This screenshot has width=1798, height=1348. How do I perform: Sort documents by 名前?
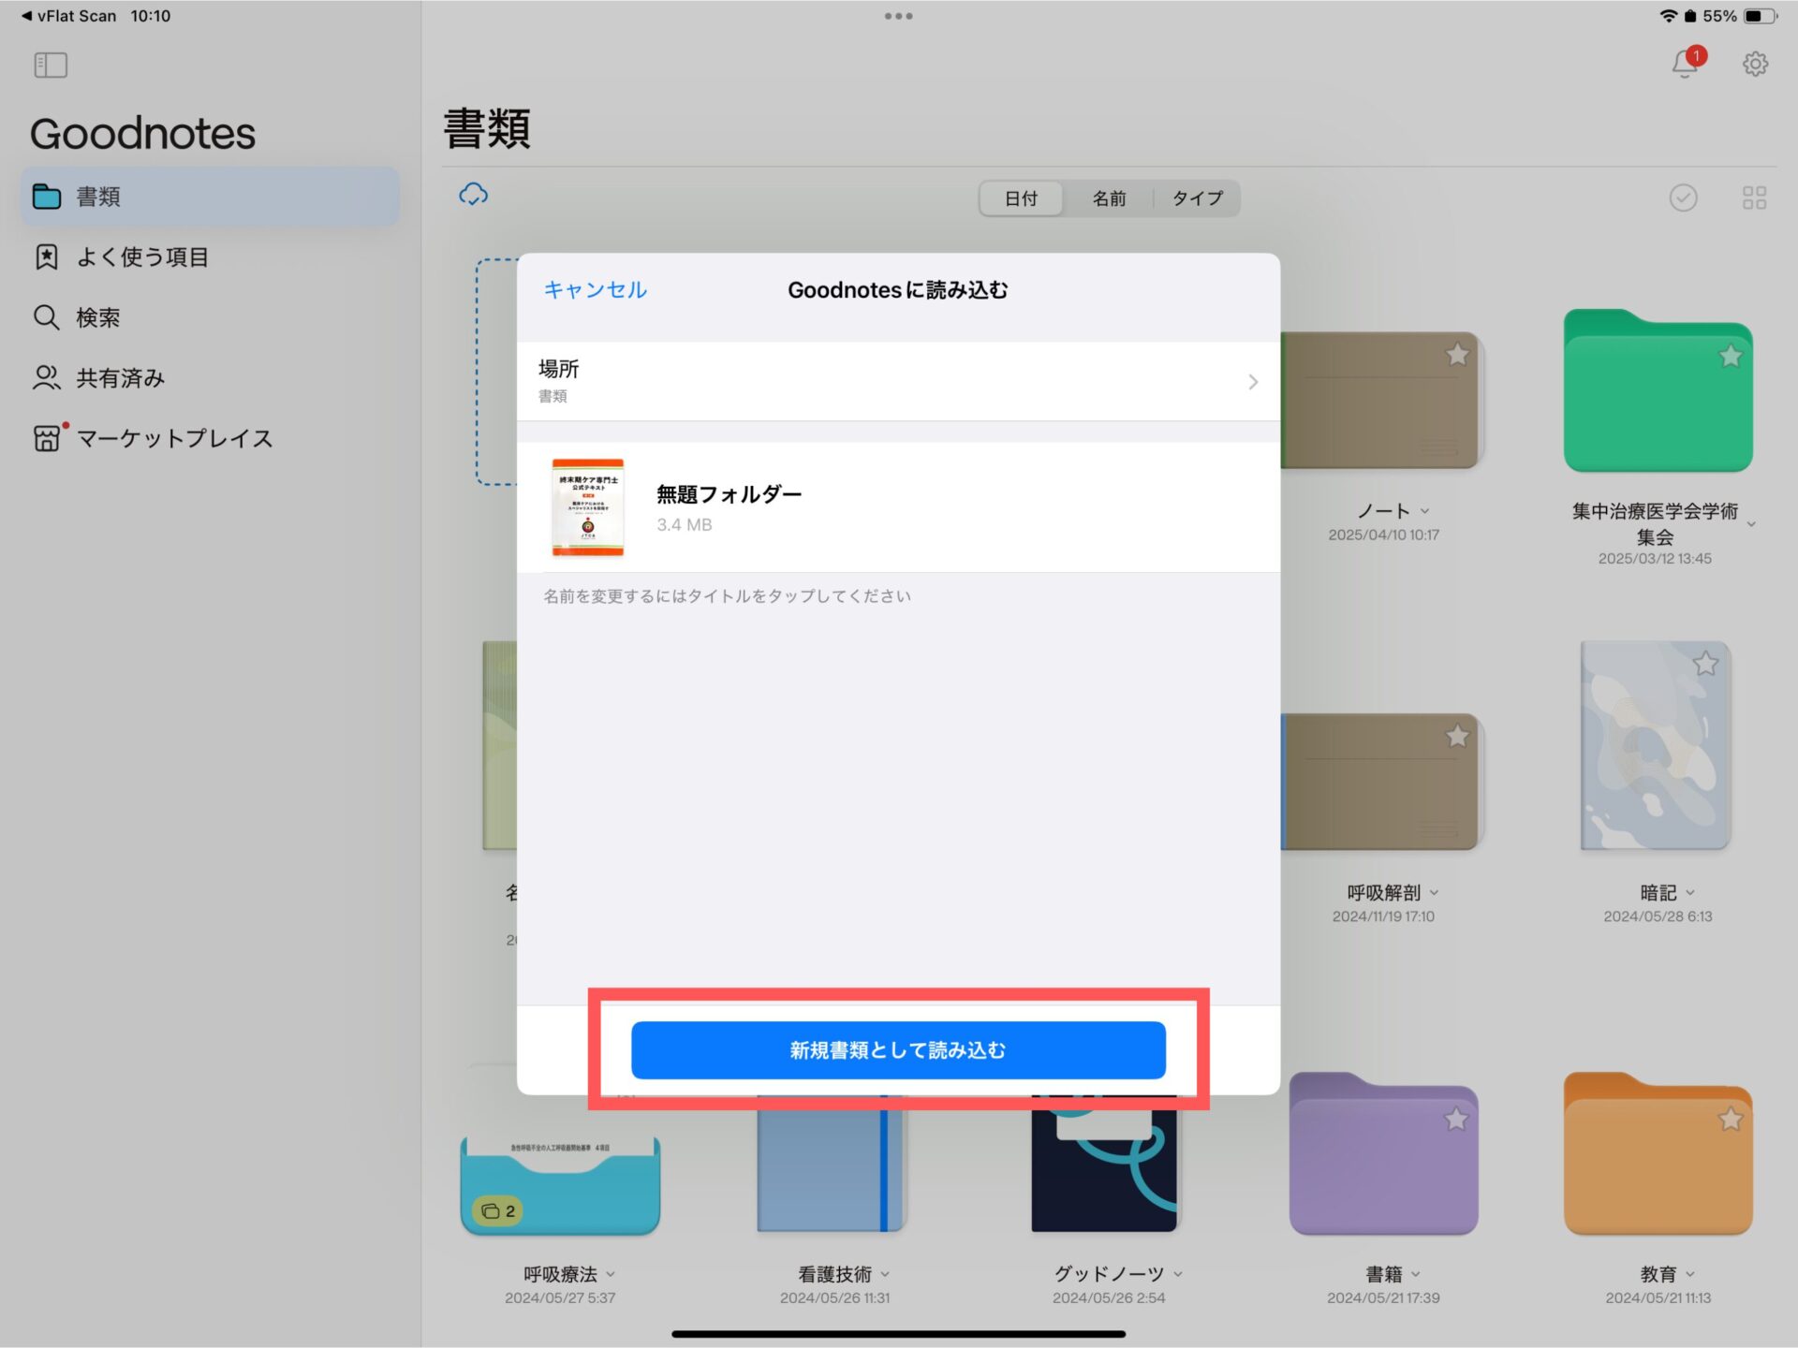point(1109,198)
